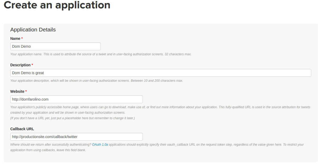The height and width of the screenshot is (164, 321).
Task: Click the 'Callback URL' label
Action: click(x=22, y=129)
